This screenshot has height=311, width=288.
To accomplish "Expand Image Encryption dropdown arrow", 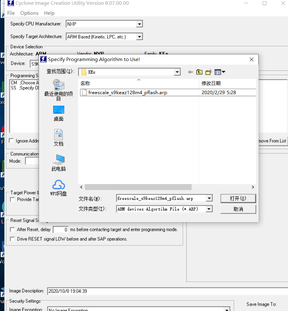I will pyautogui.click(x=227, y=309).
